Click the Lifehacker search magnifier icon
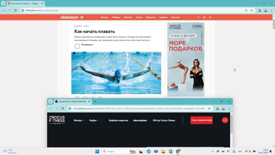Screen dimensions: 275x155 click(198, 17)
